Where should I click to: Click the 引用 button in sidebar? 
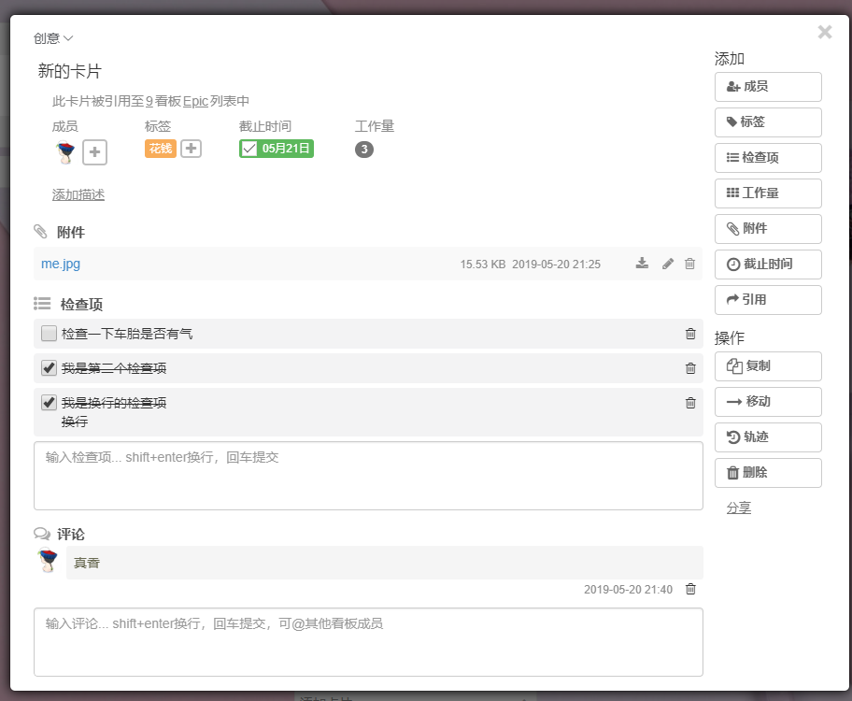[768, 300]
